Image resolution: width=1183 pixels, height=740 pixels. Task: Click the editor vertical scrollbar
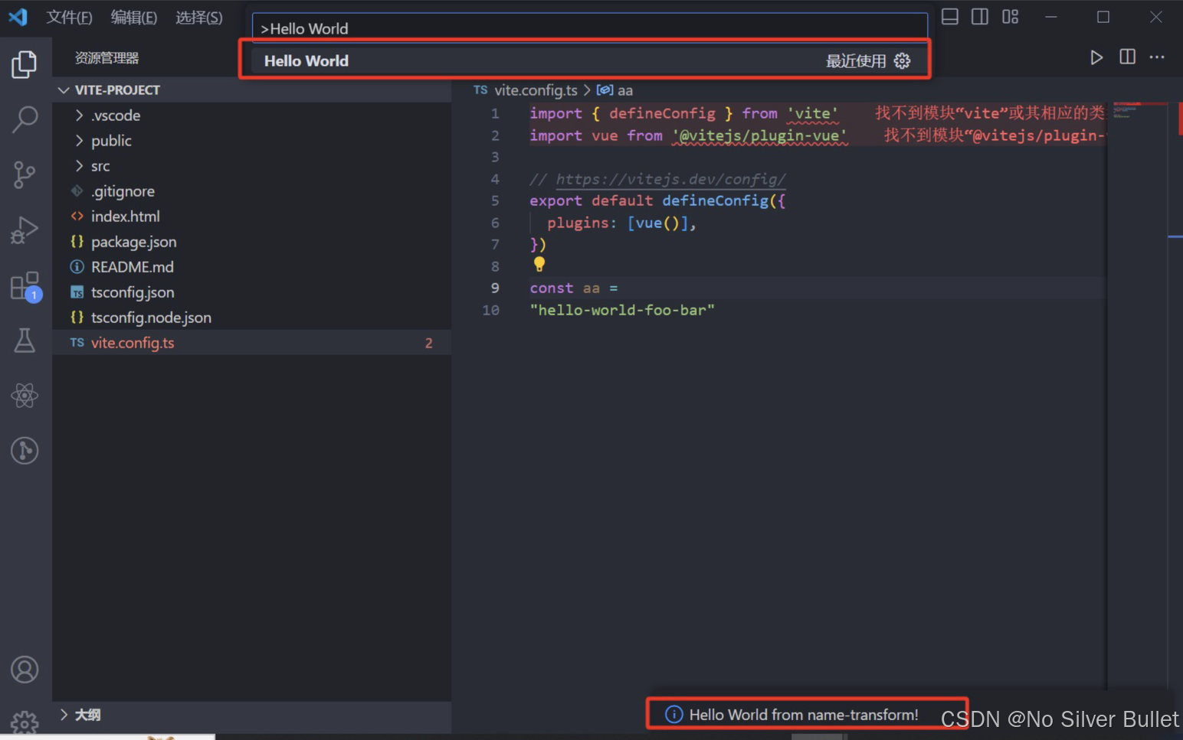(1175, 395)
